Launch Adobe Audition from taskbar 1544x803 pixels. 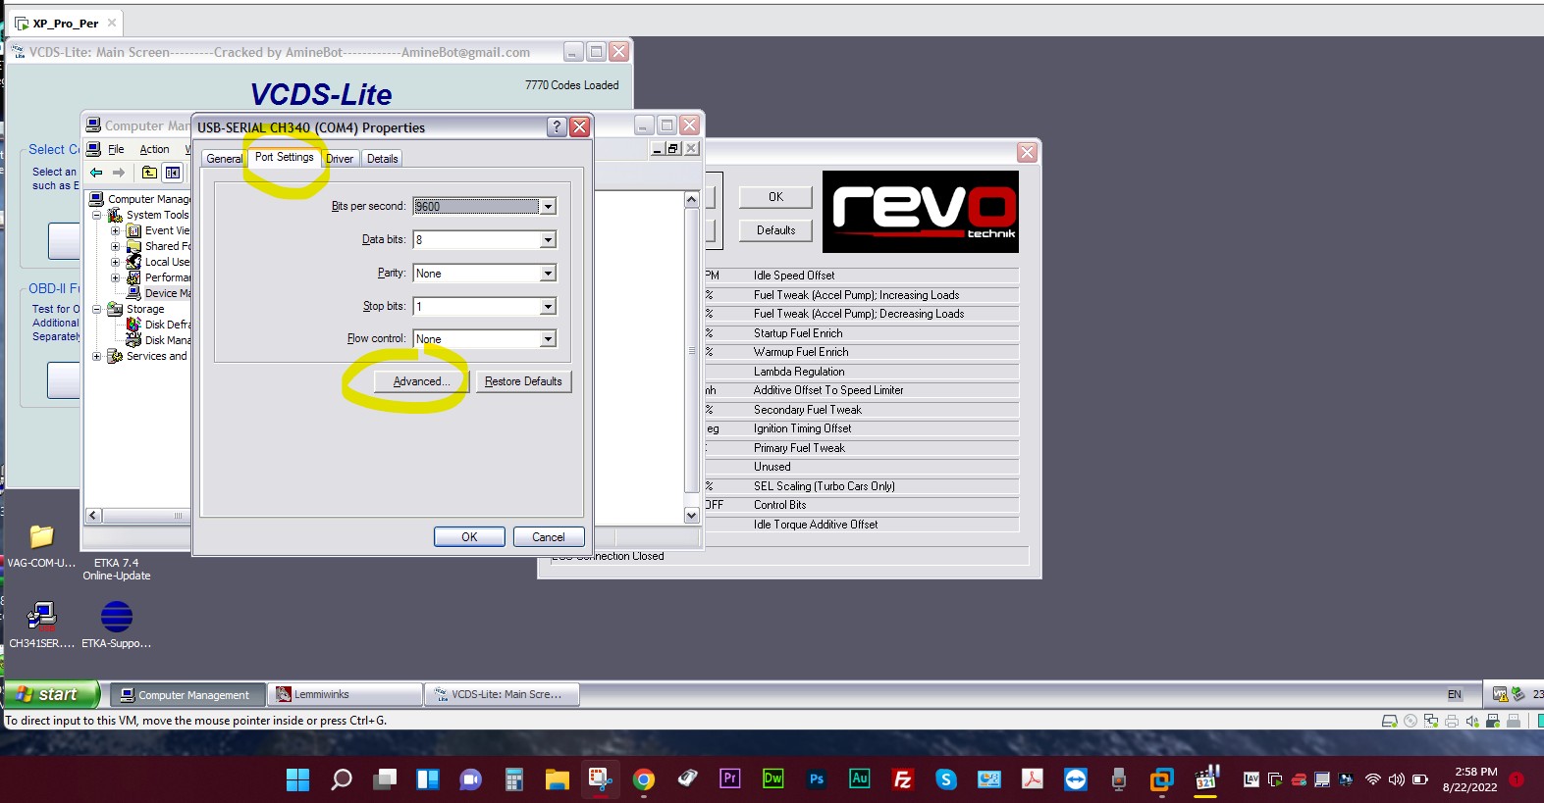[x=860, y=778]
